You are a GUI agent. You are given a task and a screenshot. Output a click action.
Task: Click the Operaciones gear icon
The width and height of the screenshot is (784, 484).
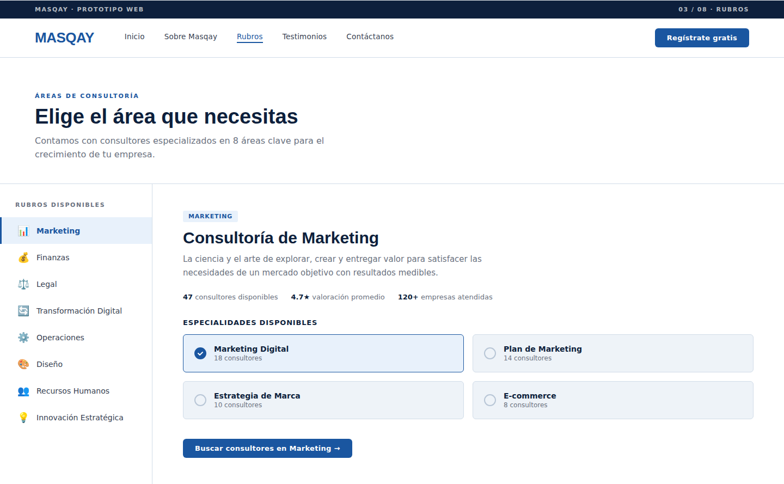click(23, 338)
